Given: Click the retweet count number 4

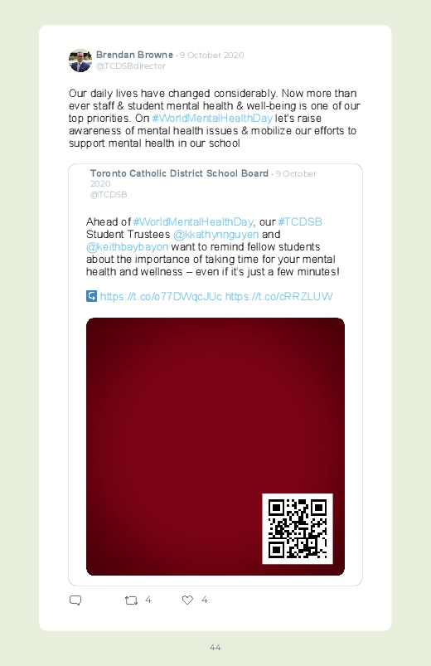Looking at the screenshot, I should (148, 600).
